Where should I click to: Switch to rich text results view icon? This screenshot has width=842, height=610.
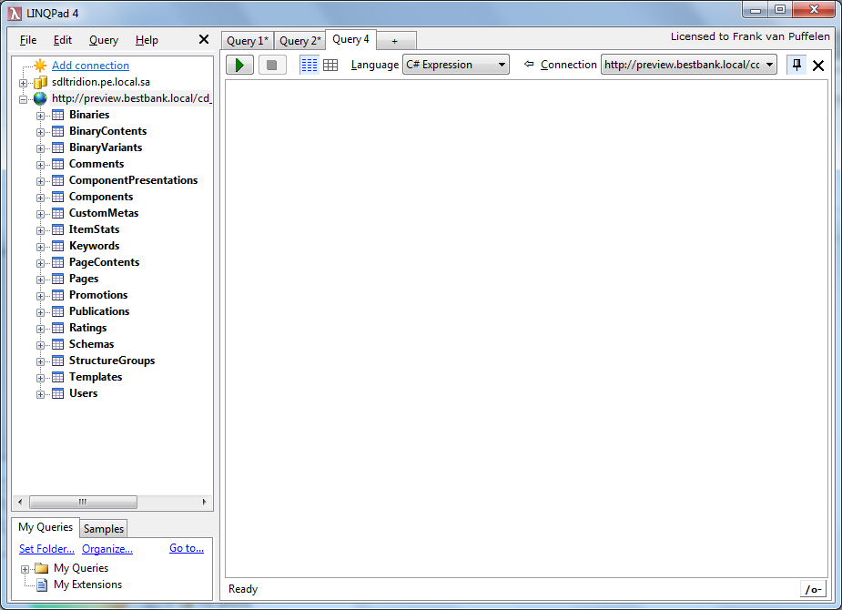tap(309, 65)
